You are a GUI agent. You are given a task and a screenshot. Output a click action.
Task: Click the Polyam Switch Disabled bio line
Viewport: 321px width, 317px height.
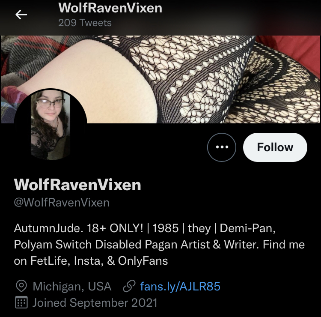click(x=159, y=245)
